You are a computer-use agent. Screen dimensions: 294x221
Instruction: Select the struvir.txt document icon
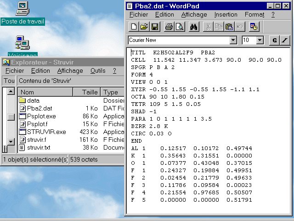(x=23, y=147)
